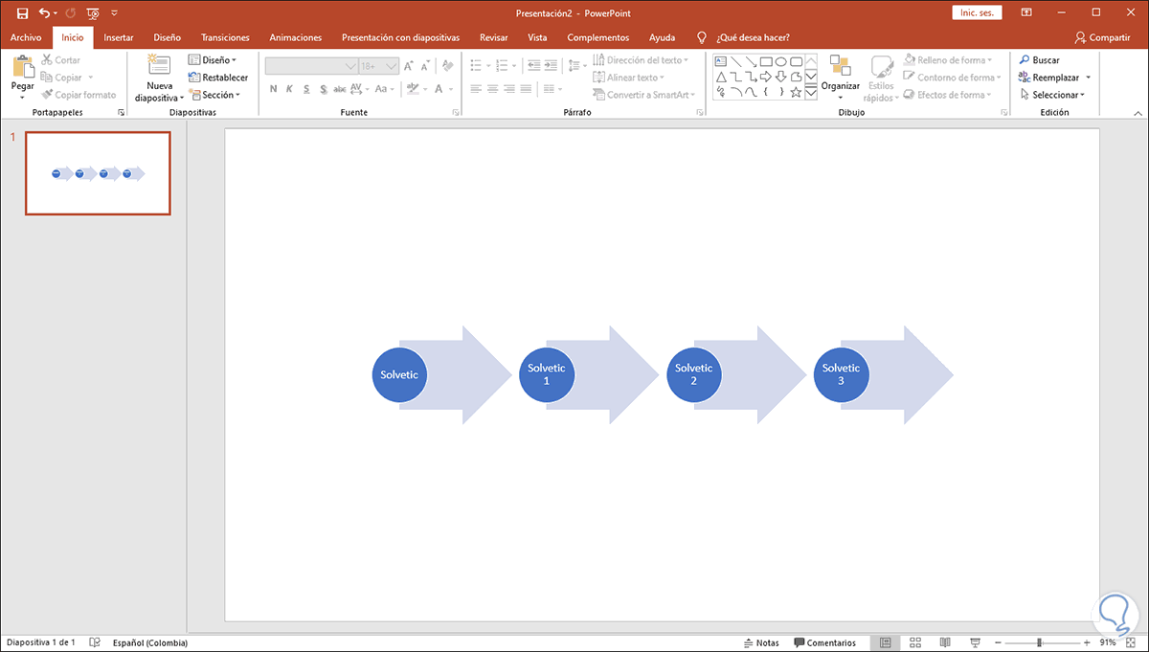Open the Ayuda tab
Screen dimensions: 1149x652
pyautogui.click(x=662, y=37)
